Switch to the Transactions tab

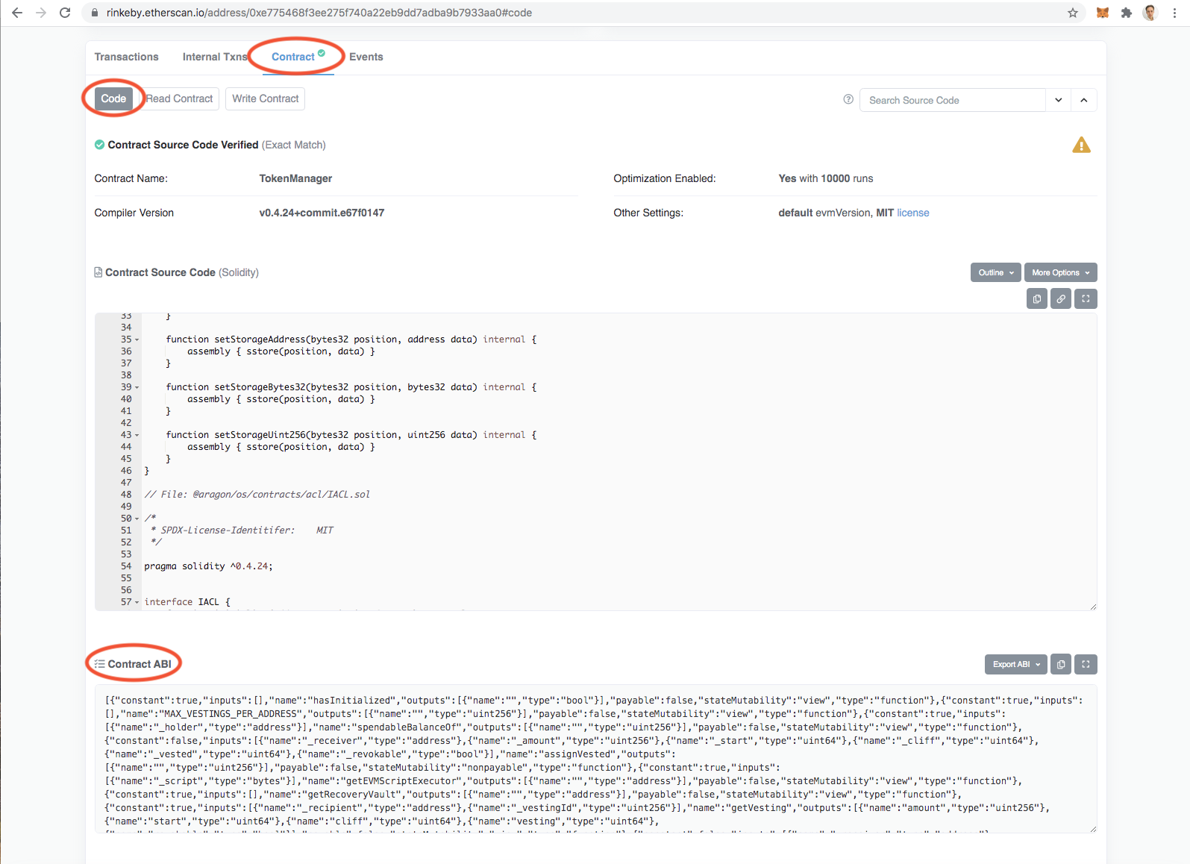(x=126, y=57)
